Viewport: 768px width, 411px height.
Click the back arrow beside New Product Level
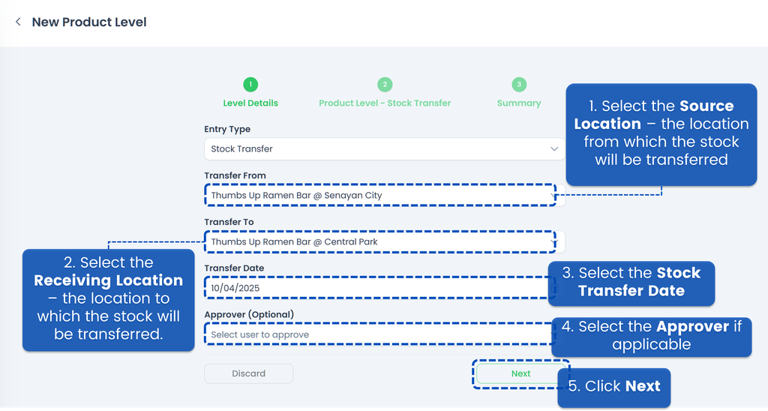tap(18, 22)
